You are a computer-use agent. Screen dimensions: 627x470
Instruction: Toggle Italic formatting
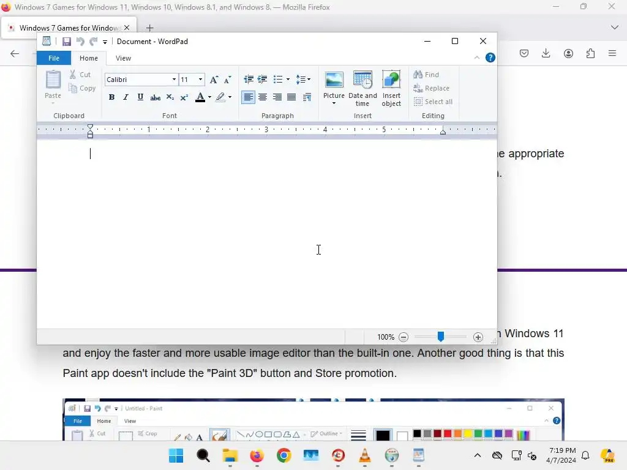[x=126, y=97]
